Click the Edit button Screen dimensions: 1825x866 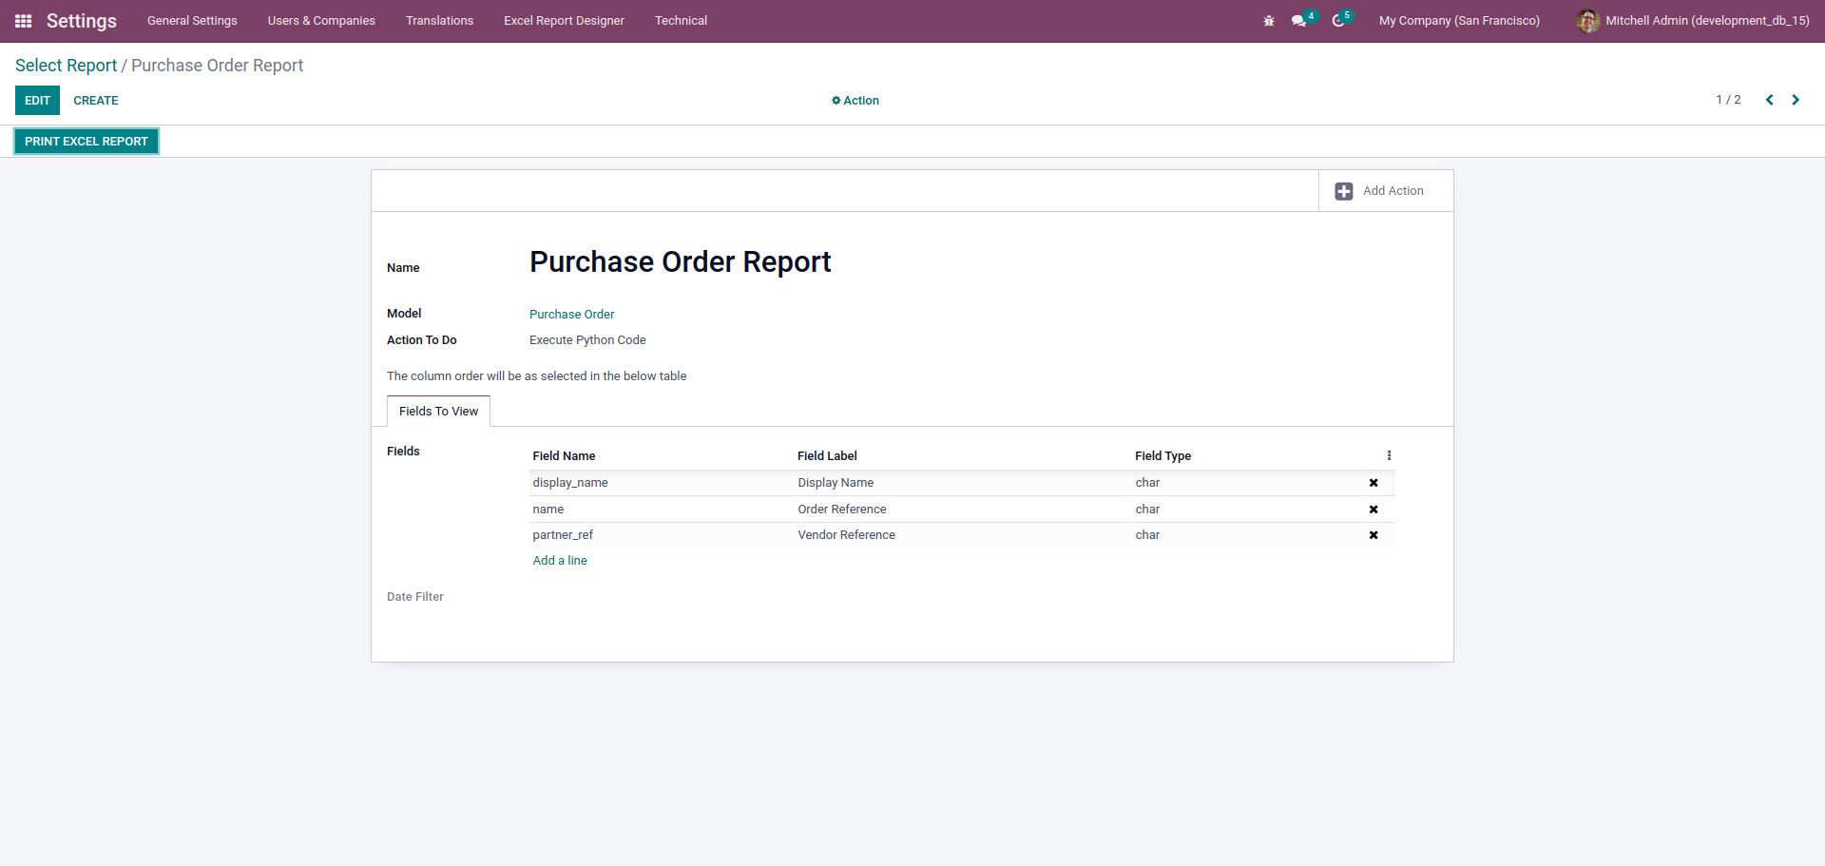37,101
